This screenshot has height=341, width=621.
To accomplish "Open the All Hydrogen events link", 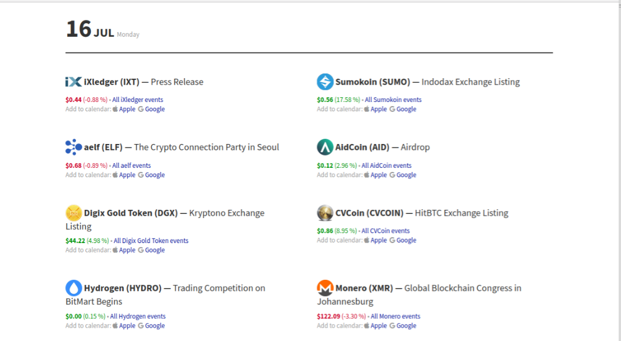I will (x=138, y=317).
